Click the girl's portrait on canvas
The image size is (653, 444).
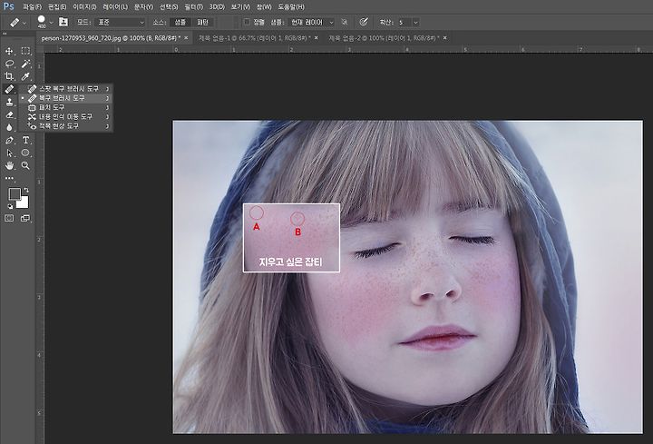(x=408, y=277)
